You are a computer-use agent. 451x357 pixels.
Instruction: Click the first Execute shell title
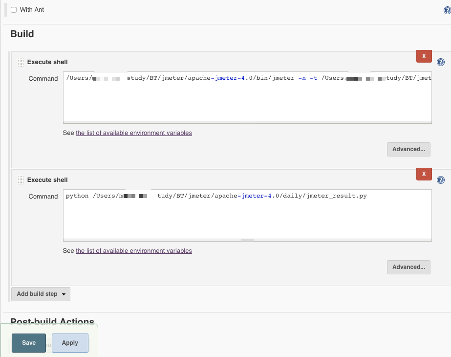point(47,62)
